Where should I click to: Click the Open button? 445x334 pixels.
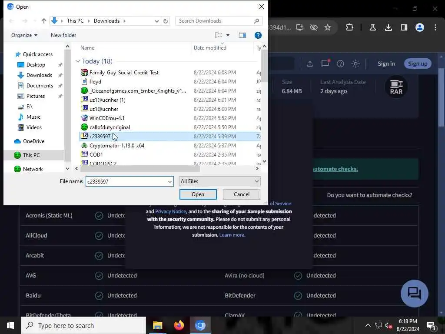pyautogui.click(x=198, y=194)
